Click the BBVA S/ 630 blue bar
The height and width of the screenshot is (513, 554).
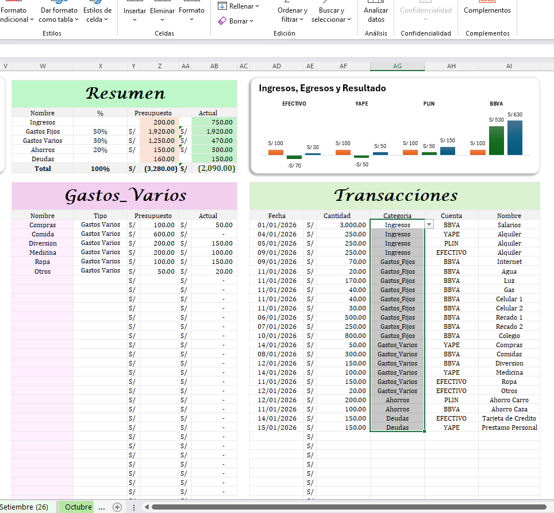515,138
